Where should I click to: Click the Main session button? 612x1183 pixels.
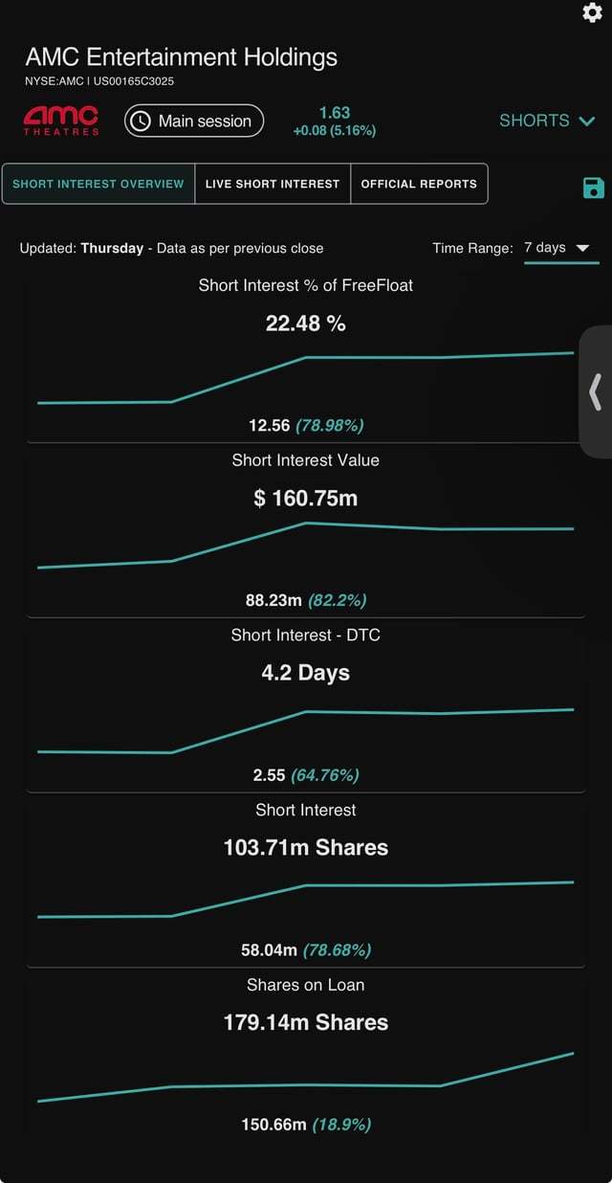point(194,121)
